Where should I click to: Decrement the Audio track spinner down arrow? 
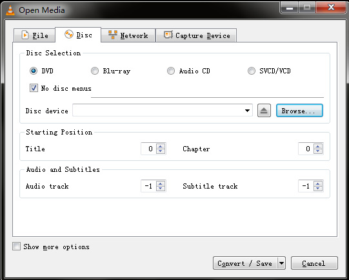[161, 189]
